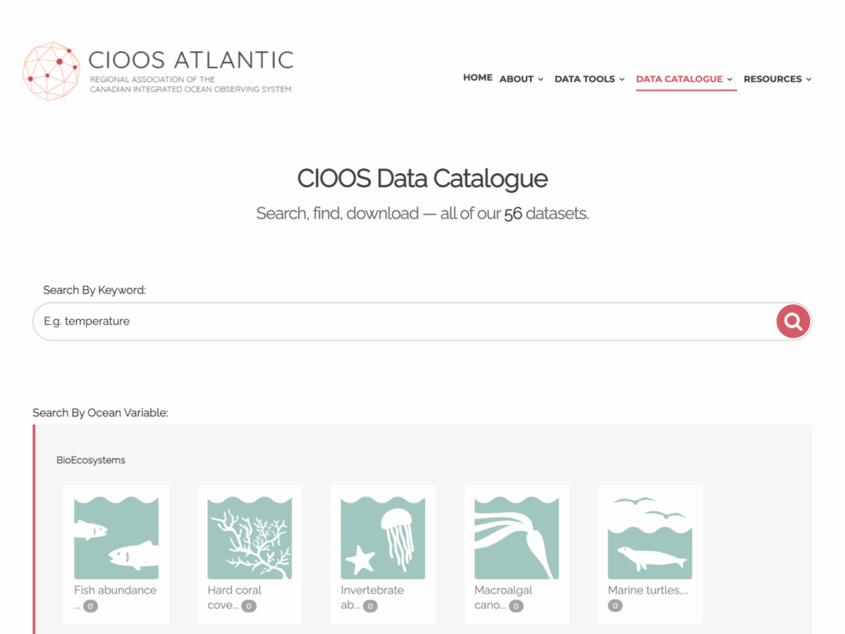
Task: Choose the Invertebrate abundance jellyfish icon
Action: click(383, 538)
